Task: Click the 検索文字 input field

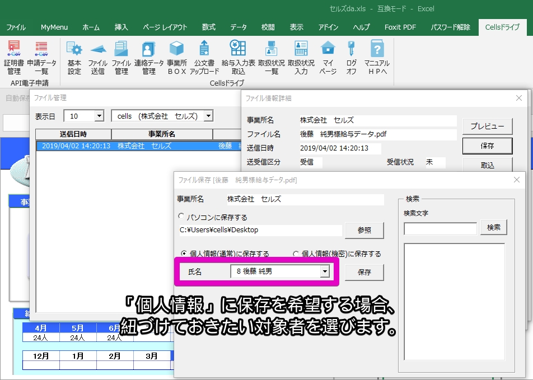Action: 440,228
